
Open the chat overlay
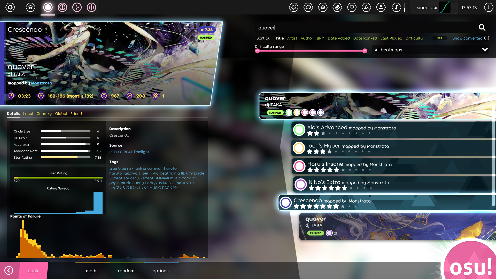tap(352, 7)
